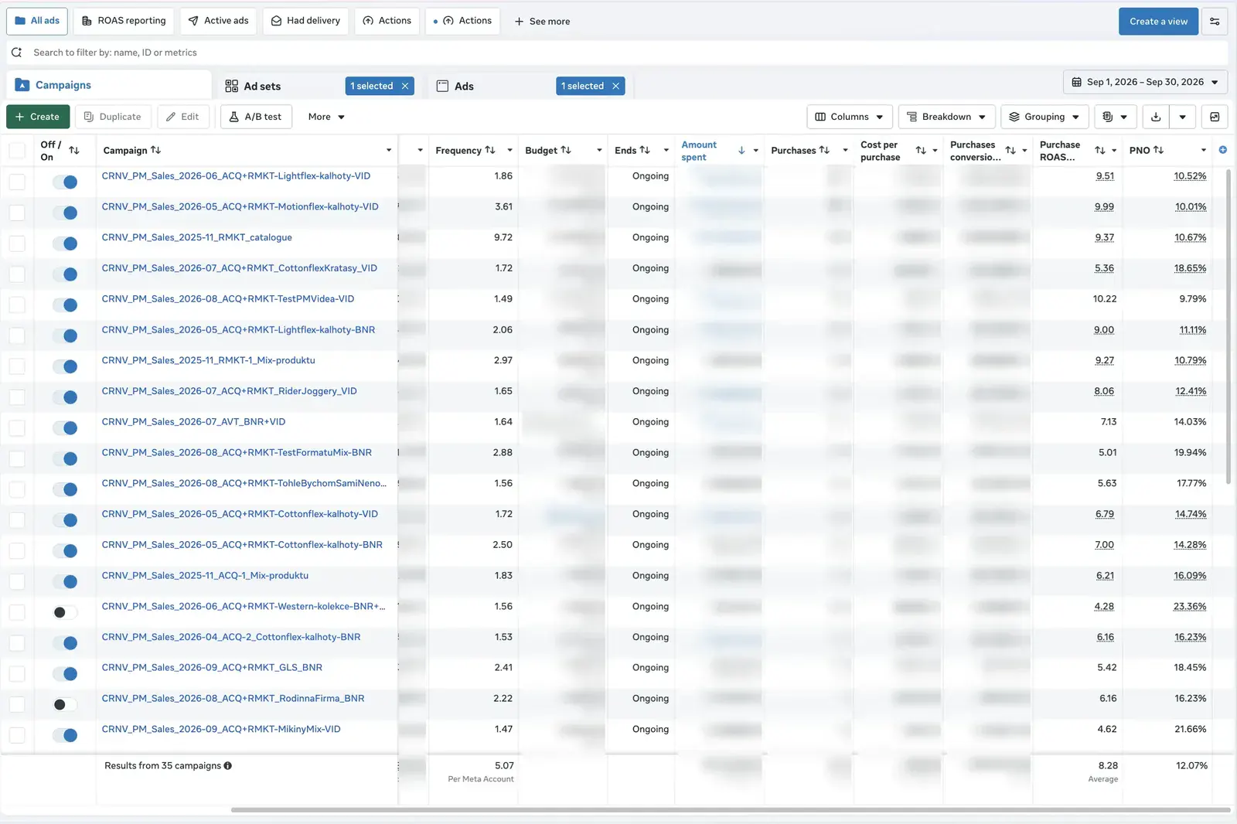Click the Create a view button
Viewport: 1237px width, 824px height.
coord(1158,22)
